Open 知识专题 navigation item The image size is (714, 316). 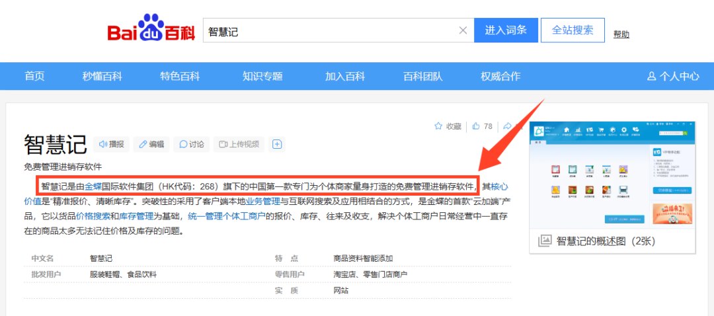[x=262, y=76]
